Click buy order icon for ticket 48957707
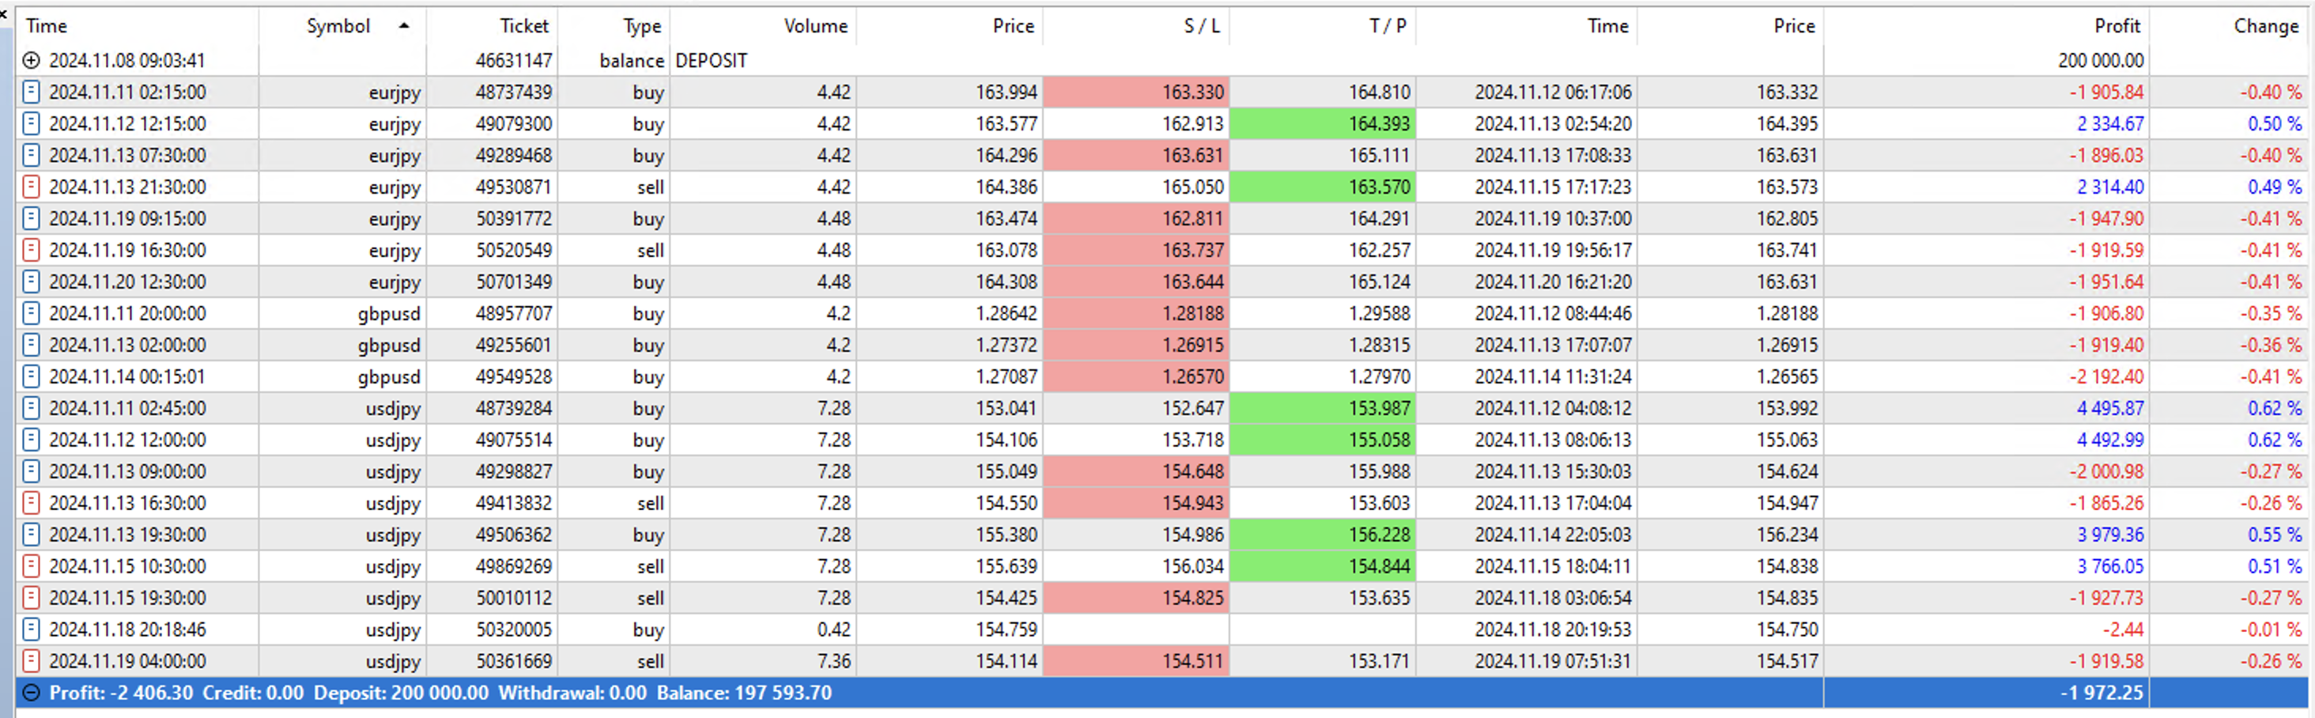The width and height of the screenshot is (2315, 718). [32, 312]
